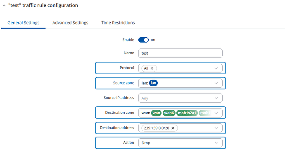Image resolution: width=285 pixels, height=159 pixels.
Task: Open the Destination address dropdown arrow
Action: (216, 128)
